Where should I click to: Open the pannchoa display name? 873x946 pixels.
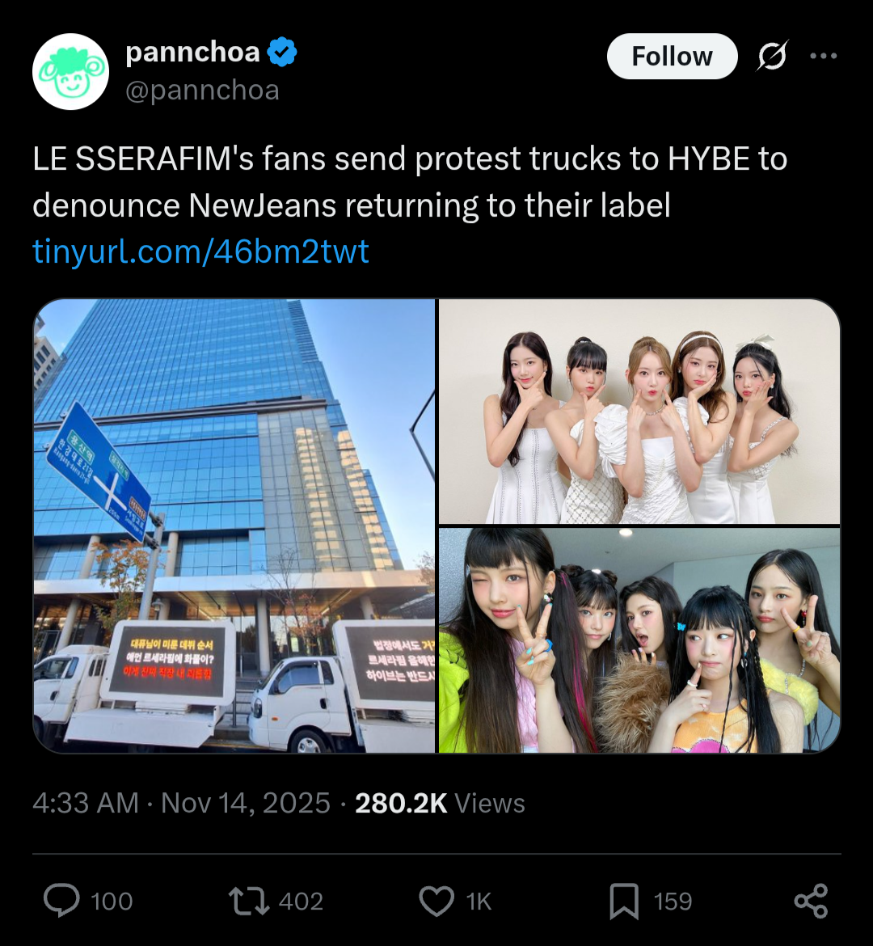(x=192, y=52)
